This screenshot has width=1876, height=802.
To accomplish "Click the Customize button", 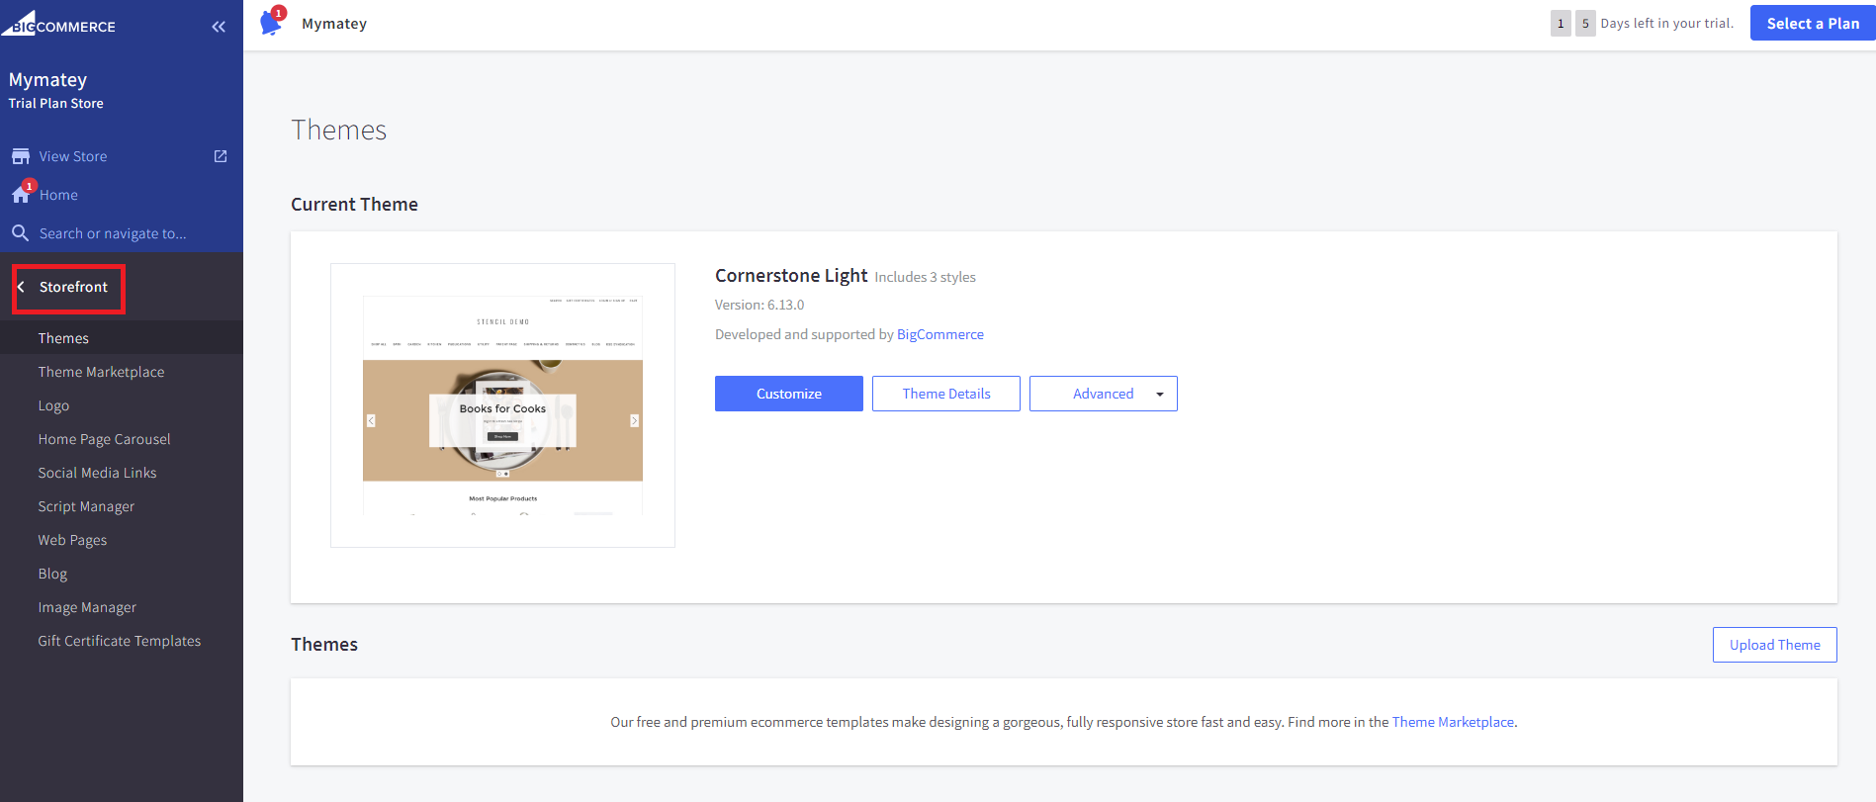I will [x=789, y=394].
